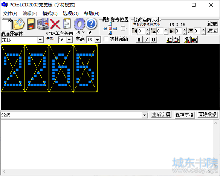The image size is (220, 176).
Task: Enable the 等比缩放 checkbox
Action: pyautogui.click(x=106, y=39)
